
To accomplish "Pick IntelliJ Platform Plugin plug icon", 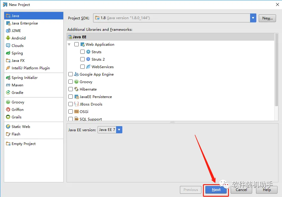I will click(8, 68).
